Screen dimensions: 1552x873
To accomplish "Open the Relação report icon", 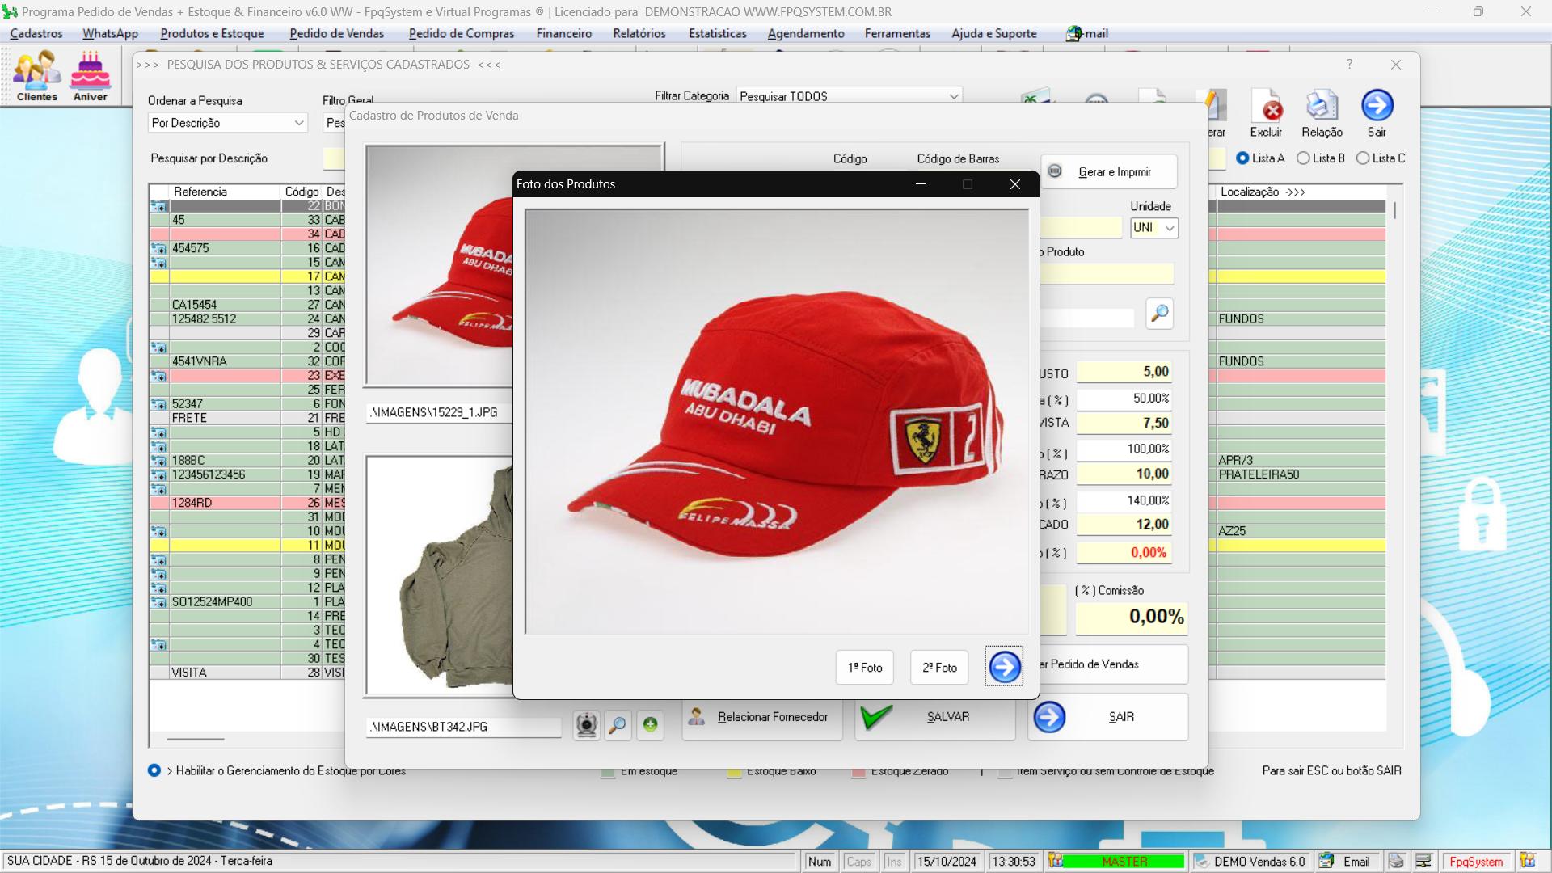I will coord(1322,113).
